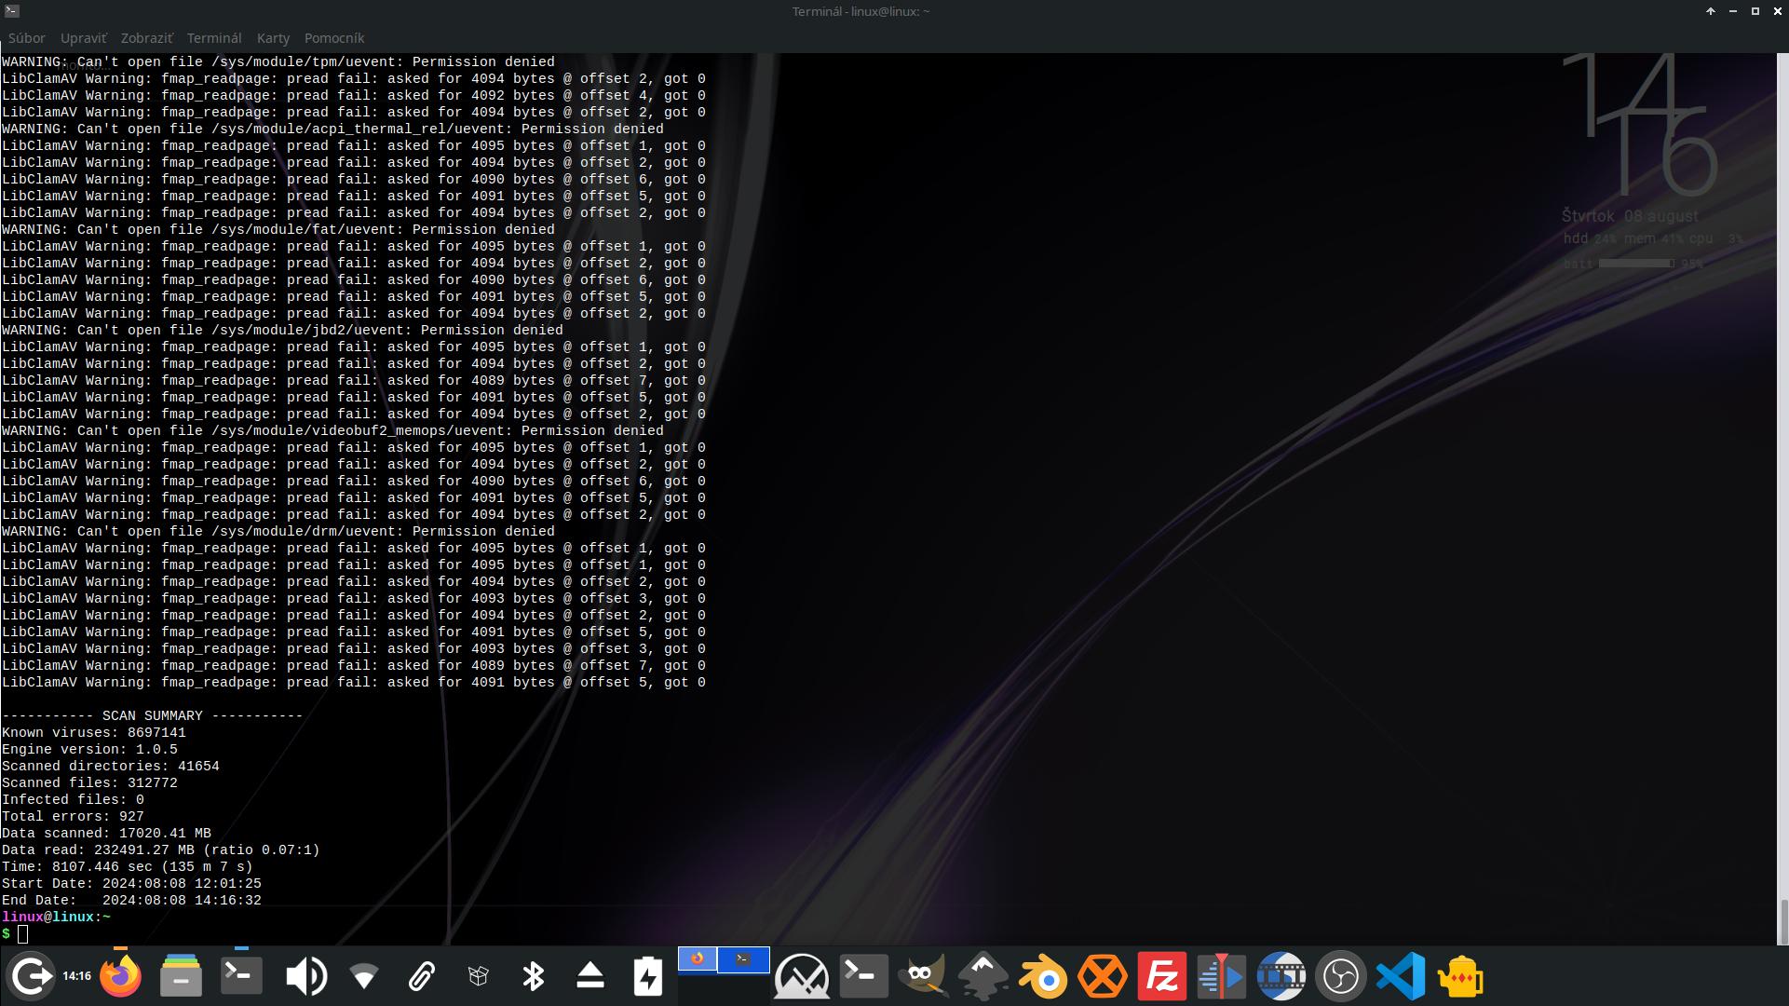Adjust the battery gauge widget on desktop
This screenshot has width=1789, height=1006.
point(1635,263)
